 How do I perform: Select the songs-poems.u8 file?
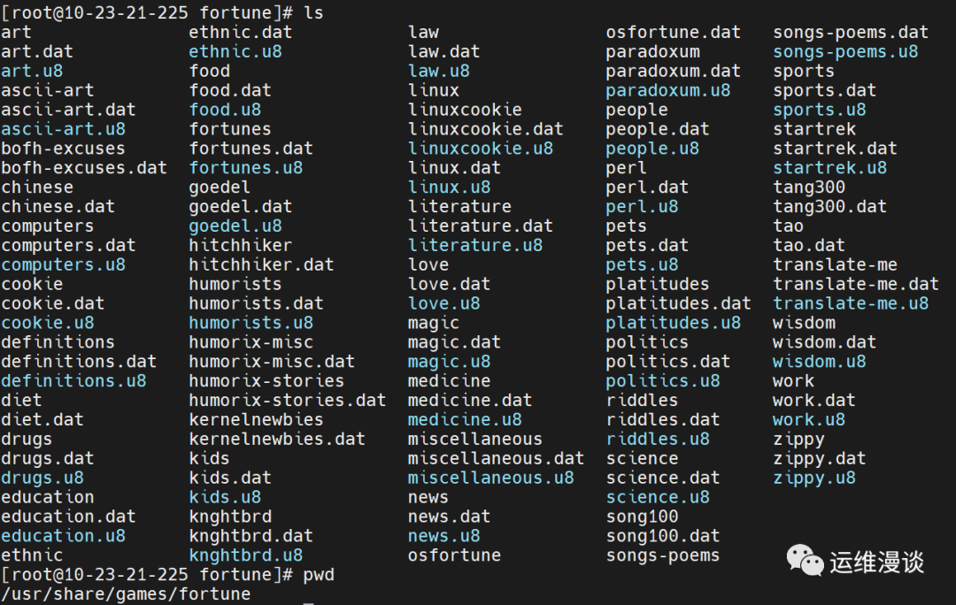coord(845,51)
